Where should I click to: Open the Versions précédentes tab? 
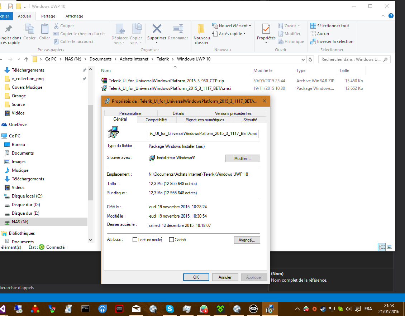tap(233, 113)
